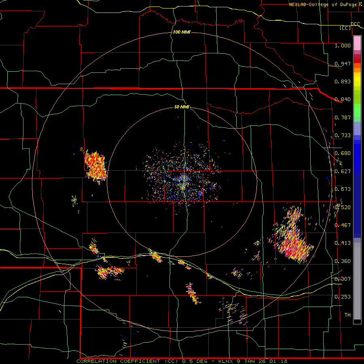This screenshot has height=364, width=364.
Task: Select the 0.893 scale value
Action: click(x=343, y=81)
